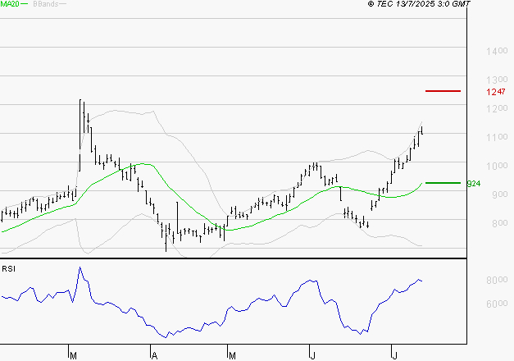Click the 8000 RSI axis label
The image size is (514, 361).
497,280
